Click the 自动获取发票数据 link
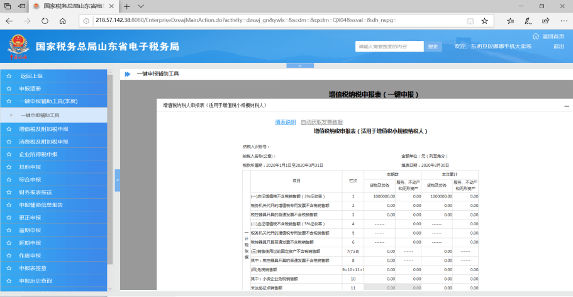Image resolution: width=573 pixels, height=297 pixels. tap(321, 122)
